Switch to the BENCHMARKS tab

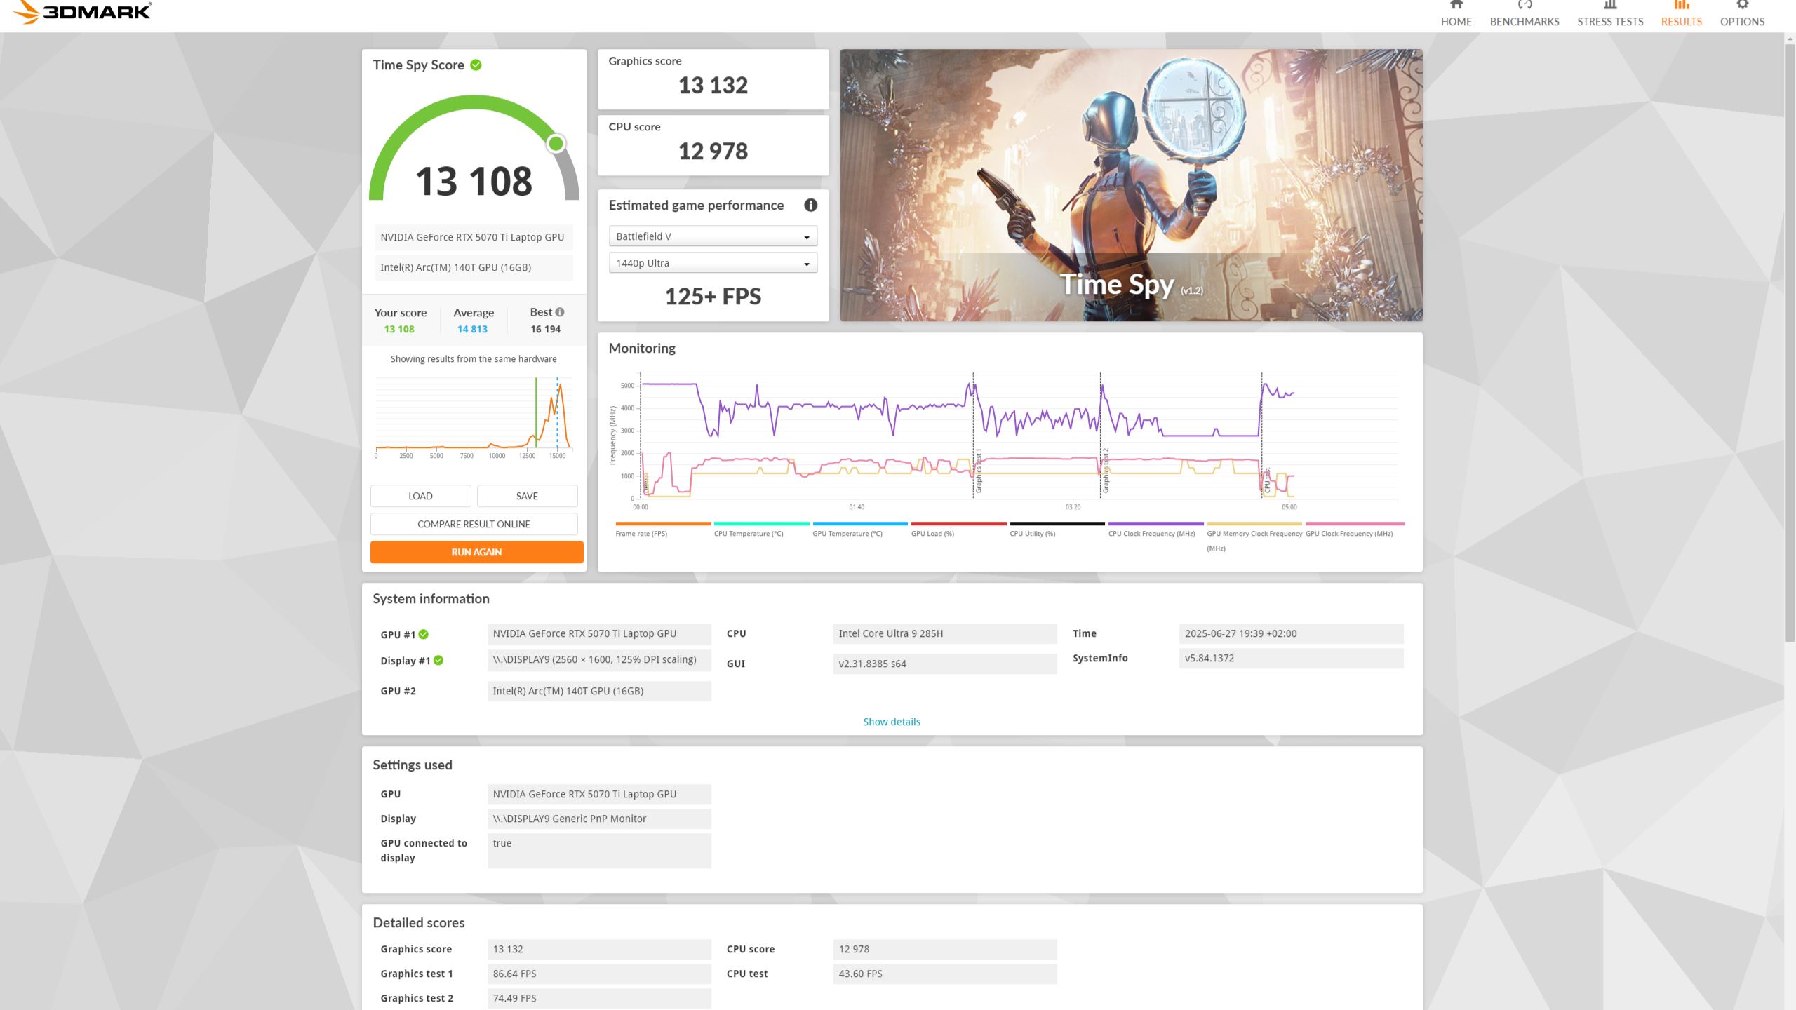1524,22
